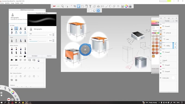Select the Crop tool
The image size is (185, 104).
point(75,6)
